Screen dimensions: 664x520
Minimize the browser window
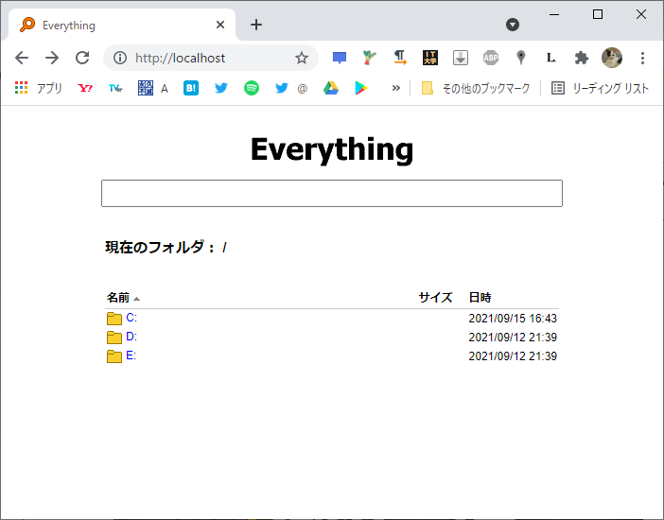pos(554,14)
